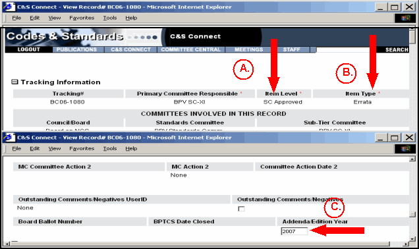Minimize the bottom Internet Explorer window
Viewport: 419px width, 249px height.
(x=381, y=138)
